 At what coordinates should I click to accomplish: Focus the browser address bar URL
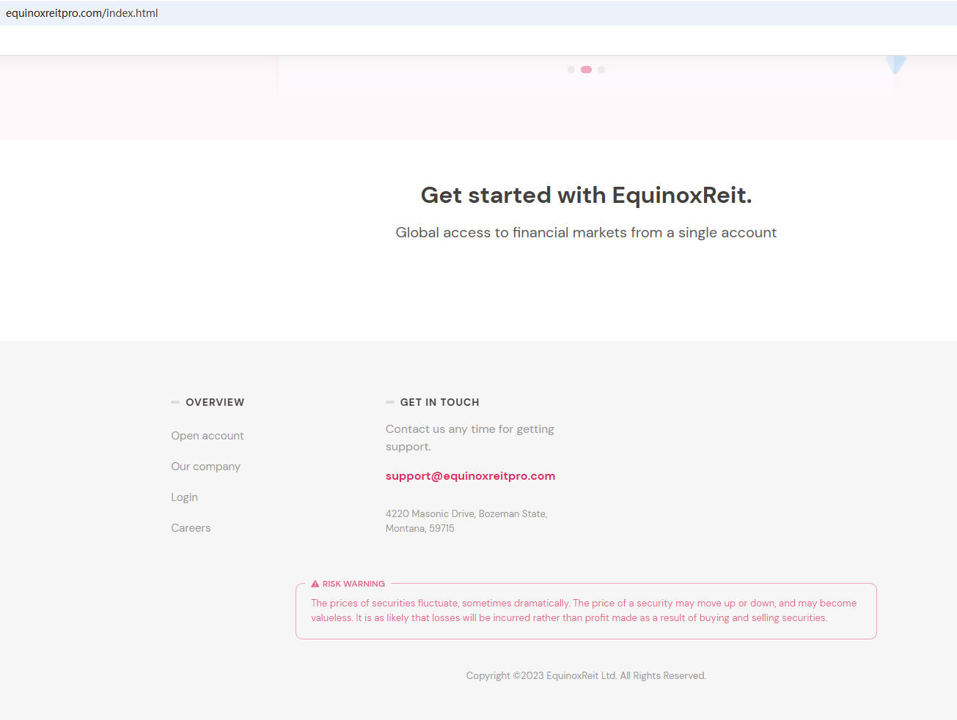[82, 13]
